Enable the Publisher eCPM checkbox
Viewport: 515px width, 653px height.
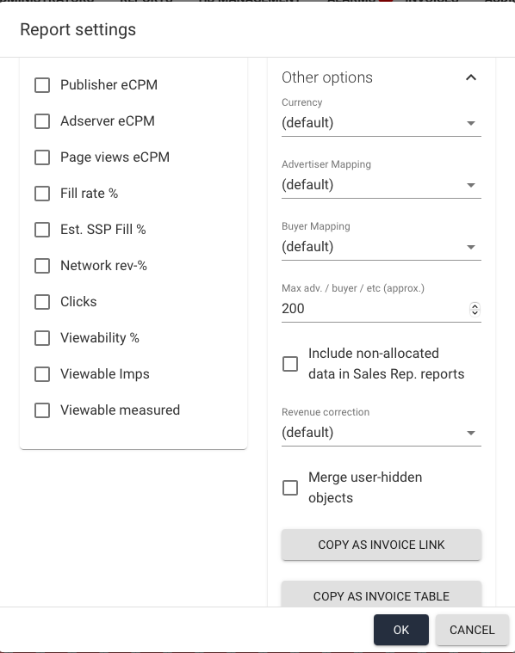pyautogui.click(x=42, y=85)
